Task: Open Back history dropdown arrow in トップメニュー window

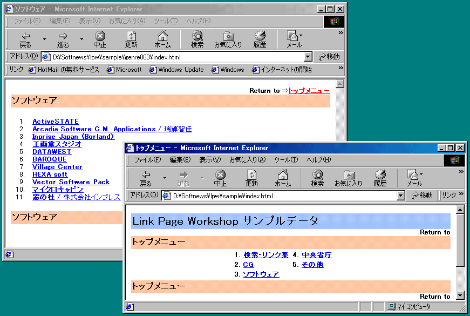Action: pyautogui.click(x=165, y=178)
